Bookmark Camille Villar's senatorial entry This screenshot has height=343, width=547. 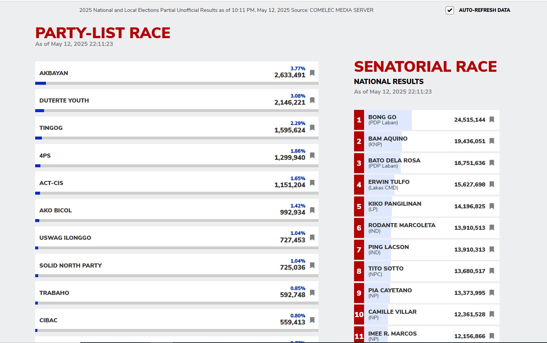click(492, 314)
